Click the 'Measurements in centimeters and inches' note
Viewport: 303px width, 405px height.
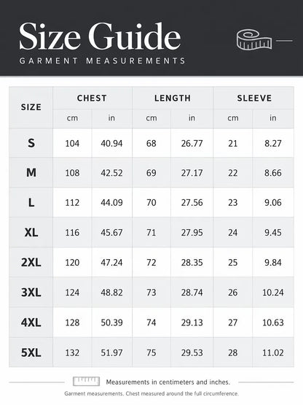168,382
